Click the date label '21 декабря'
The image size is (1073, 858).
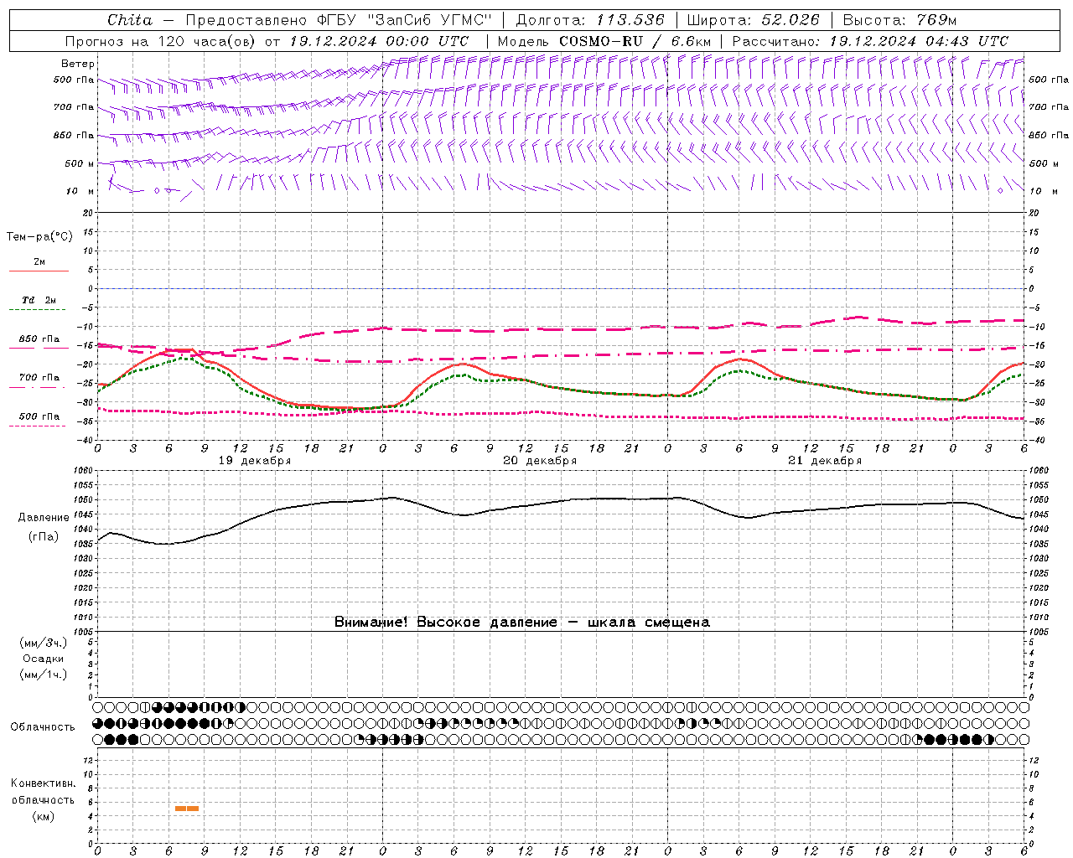825,461
